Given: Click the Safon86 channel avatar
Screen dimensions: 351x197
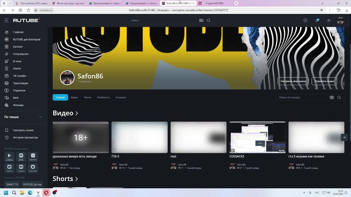Looking at the screenshot, I should tap(67, 78).
